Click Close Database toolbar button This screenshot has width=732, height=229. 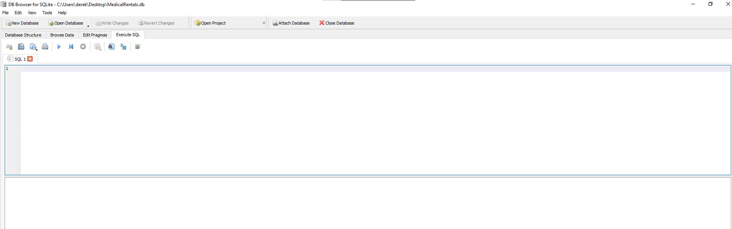click(337, 23)
